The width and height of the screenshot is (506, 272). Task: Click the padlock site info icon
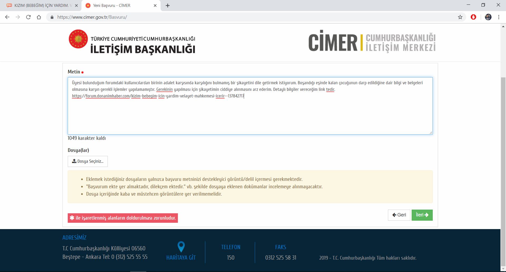click(52, 17)
